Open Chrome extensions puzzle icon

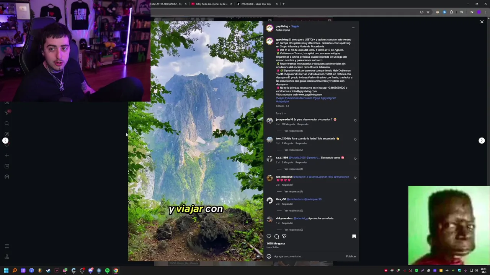coord(451,12)
